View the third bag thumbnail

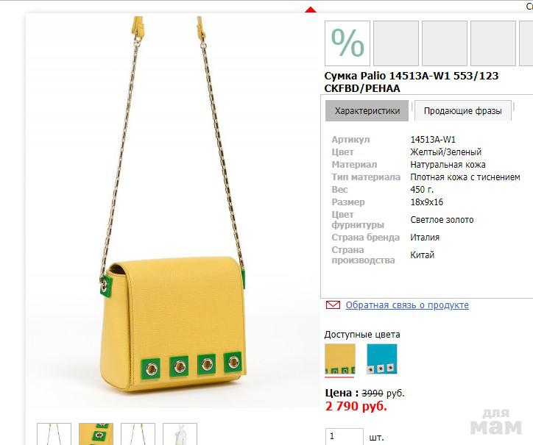138,434
